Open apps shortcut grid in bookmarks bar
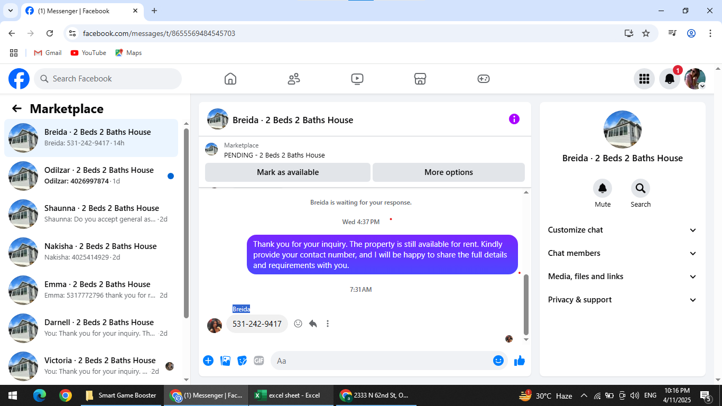Screen dimensions: 722x406 tap(14, 53)
